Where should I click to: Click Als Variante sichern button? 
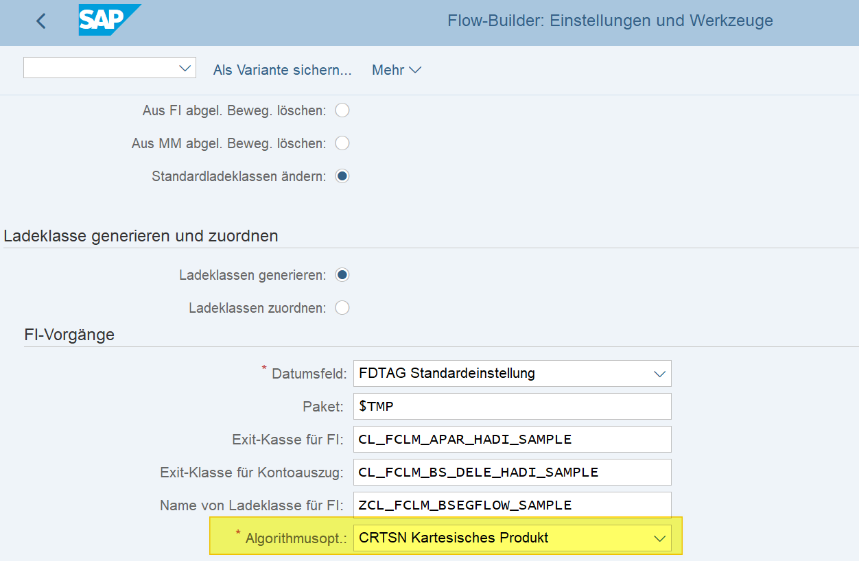(x=282, y=70)
